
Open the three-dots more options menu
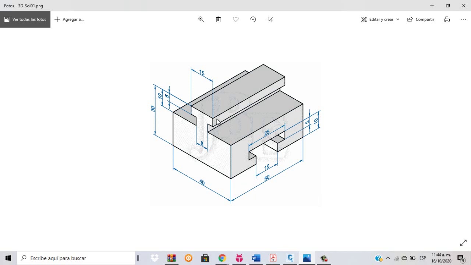(463, 20)
